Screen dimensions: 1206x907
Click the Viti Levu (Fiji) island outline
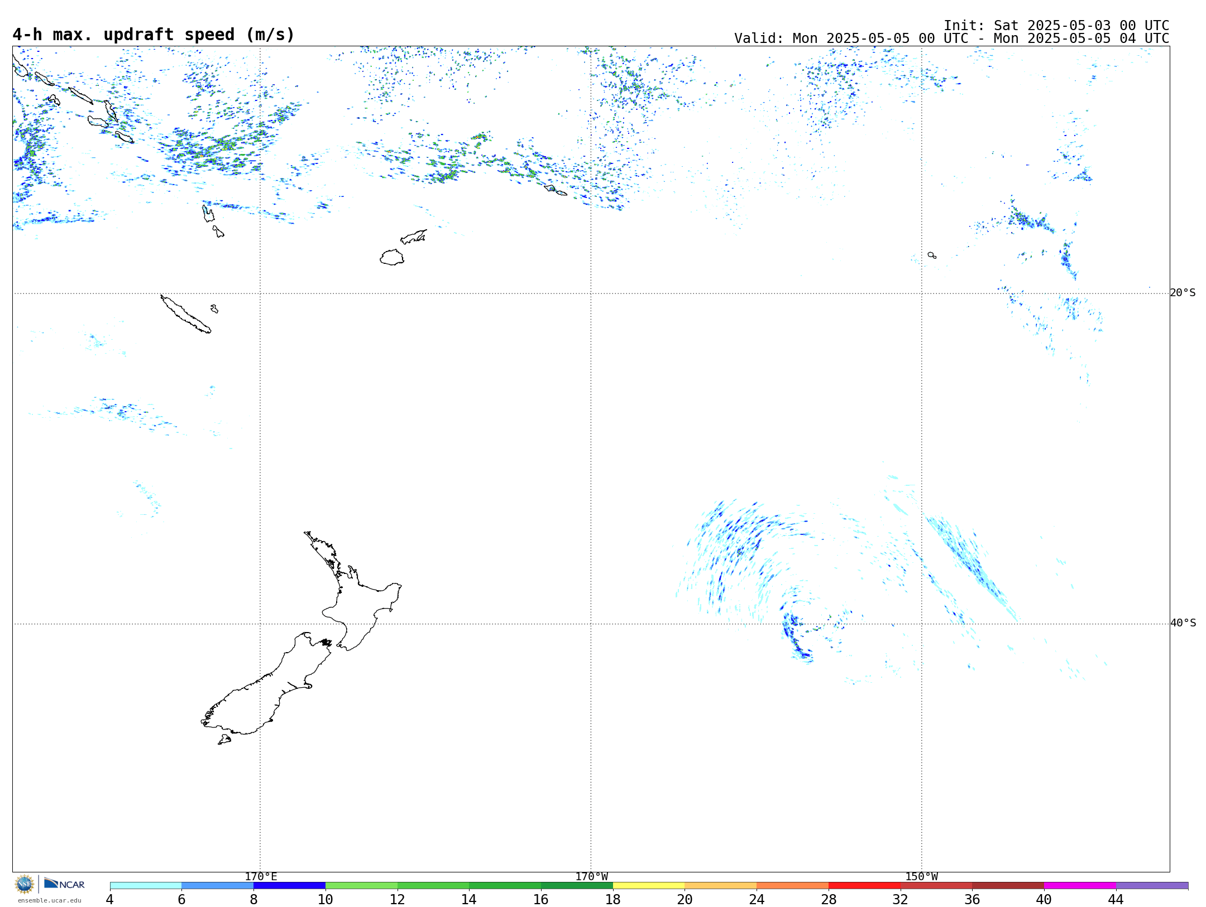[x=392, y=257]
